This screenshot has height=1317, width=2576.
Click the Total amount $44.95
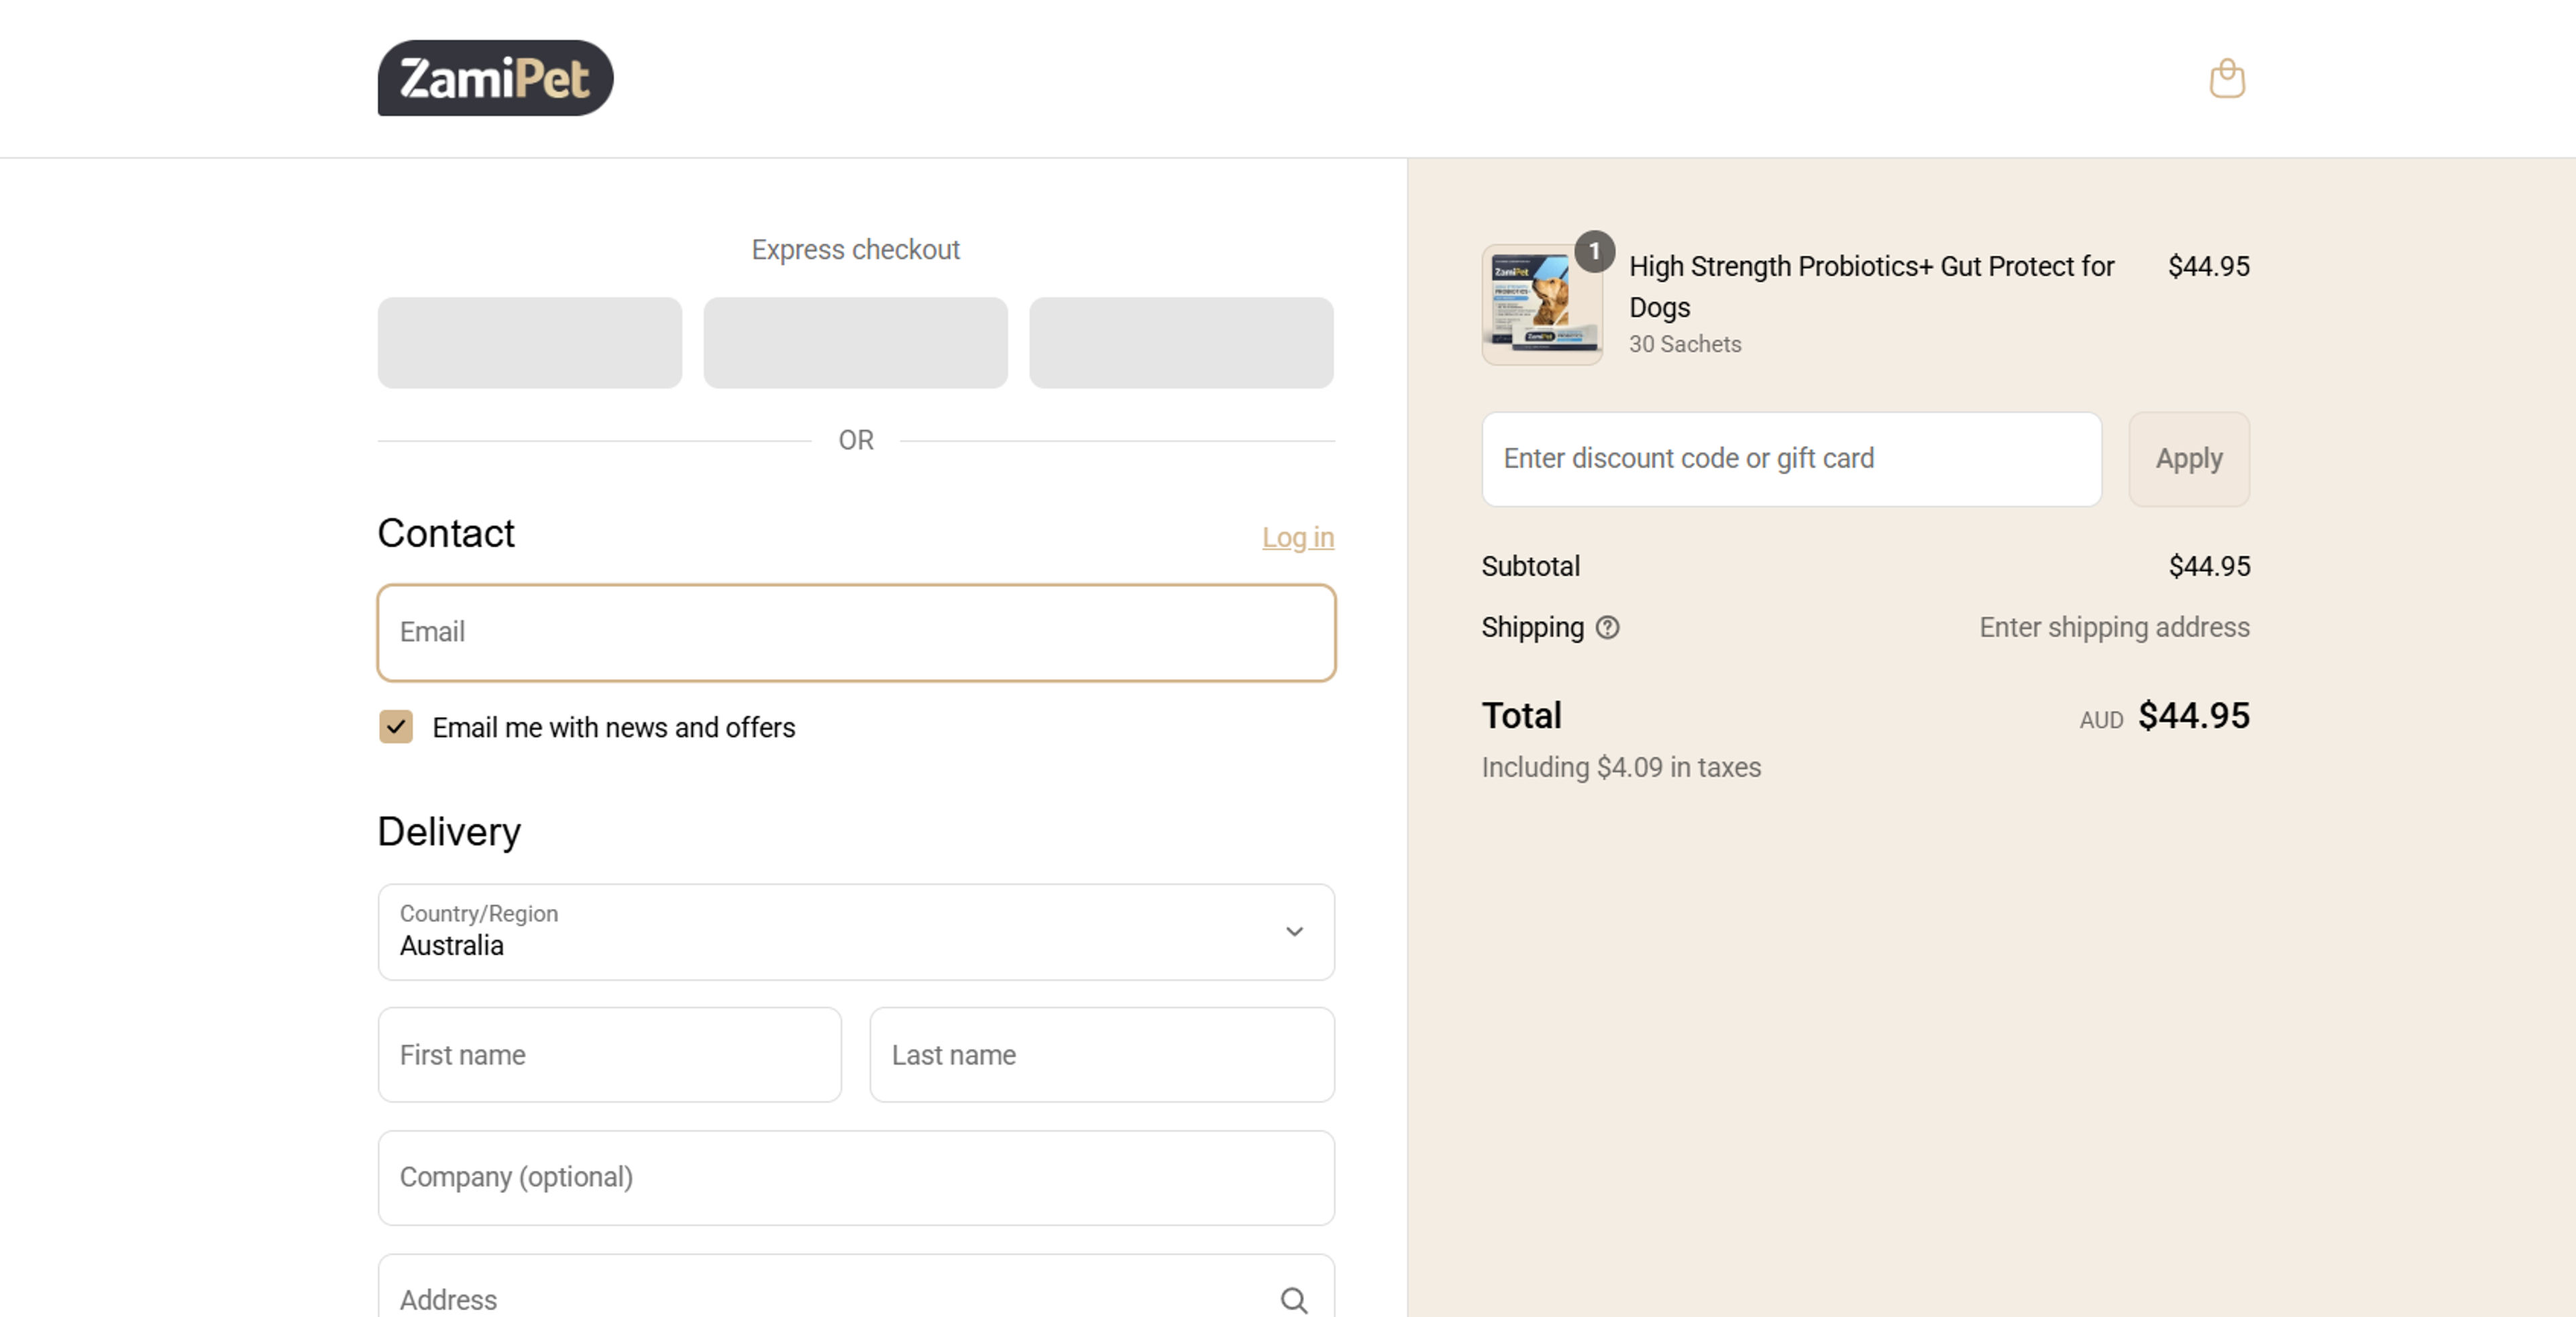tap(2194, 716)
